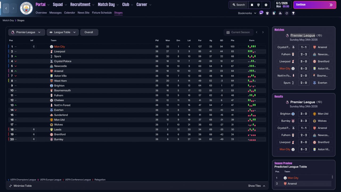The height and width of the screenshot is (192, 341).
Task: Open the bookmark icon in top bar
Action: tap(252, 5)
